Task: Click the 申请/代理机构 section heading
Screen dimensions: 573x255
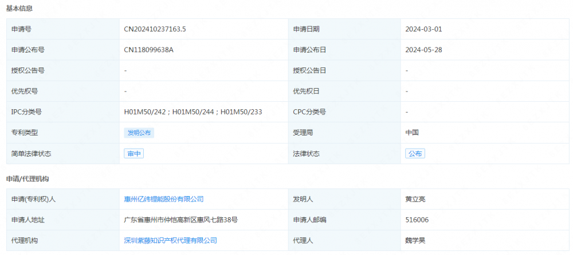Action: point(28,179)
